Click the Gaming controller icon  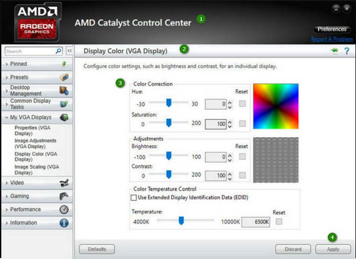64,196
